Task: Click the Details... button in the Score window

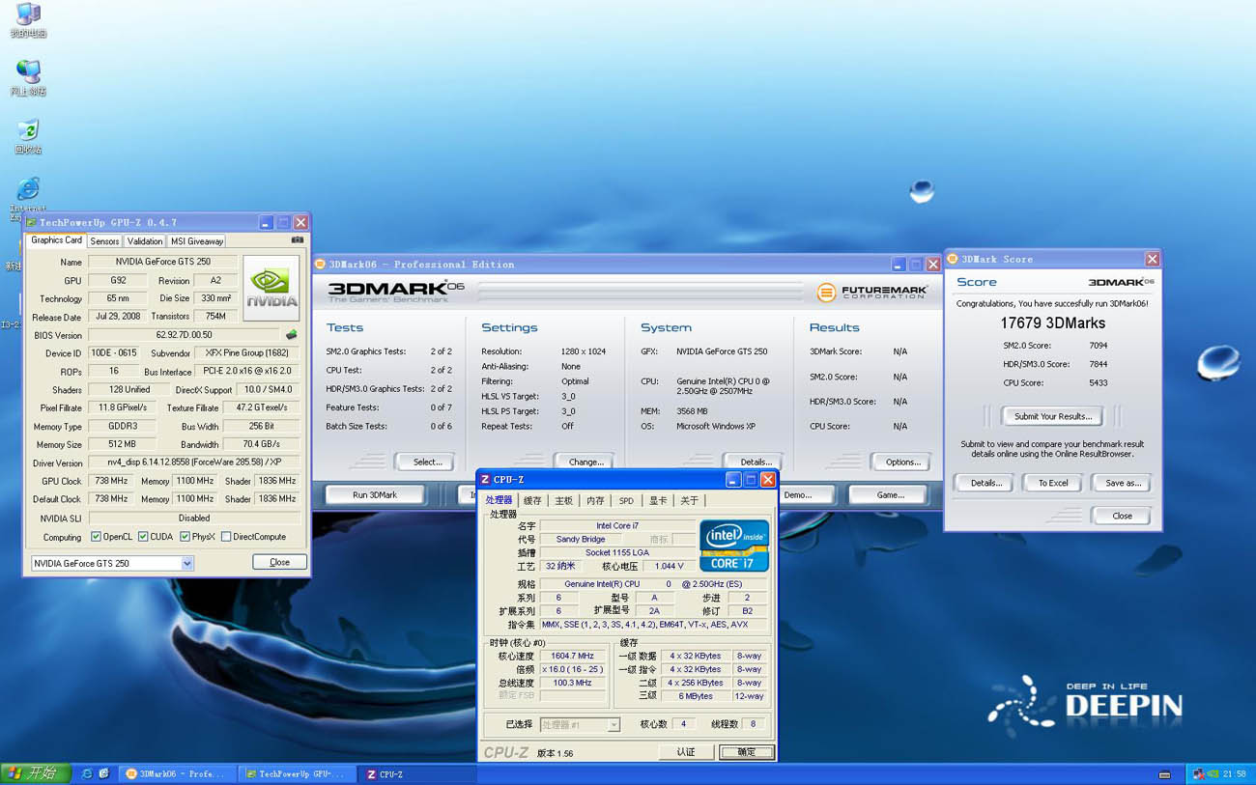Action: [x=985, y=483]
